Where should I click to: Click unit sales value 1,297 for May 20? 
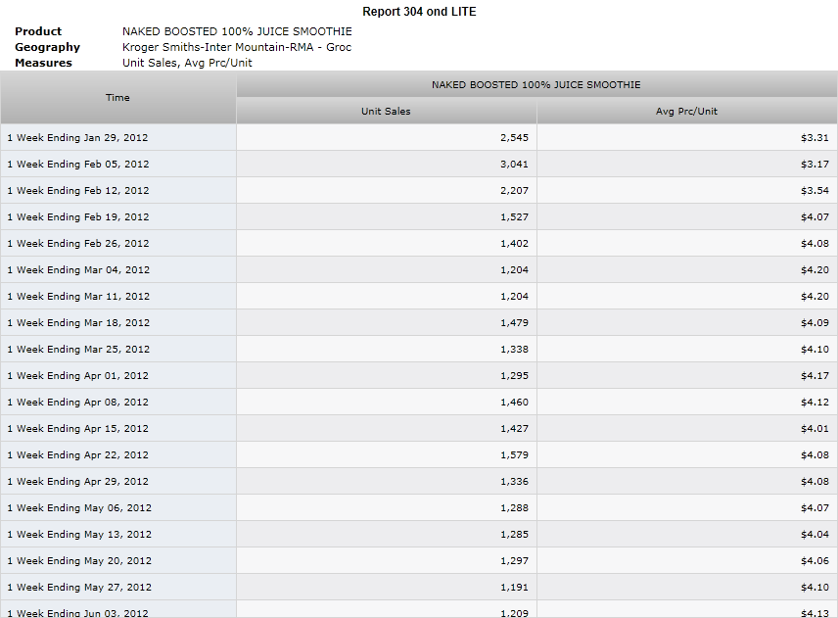(514, 561)
